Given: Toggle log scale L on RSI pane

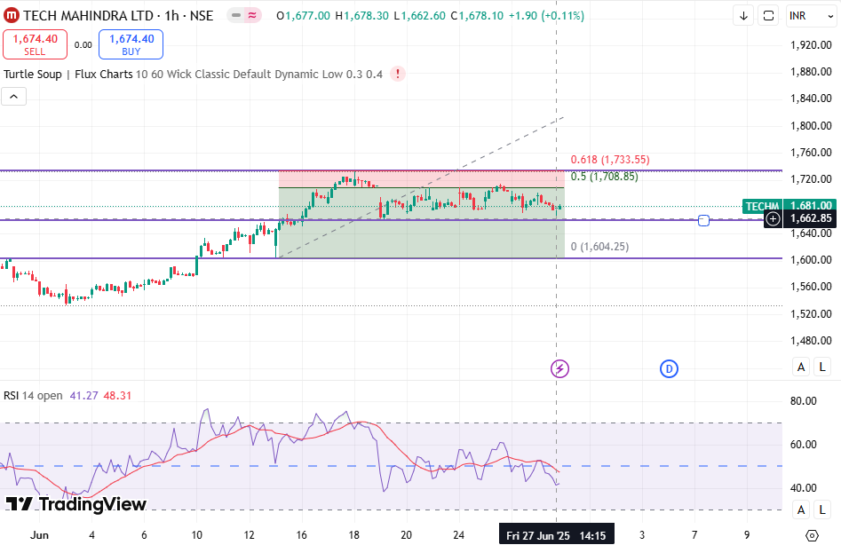Looking at the screenshot, I should 822,509.
